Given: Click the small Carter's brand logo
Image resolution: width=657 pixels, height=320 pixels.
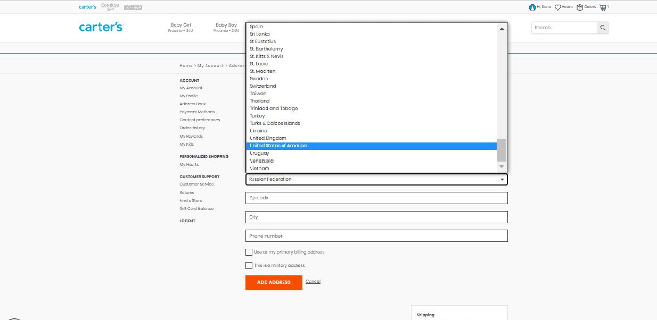Looking at the screenshot, I should (x=87, y=7).
